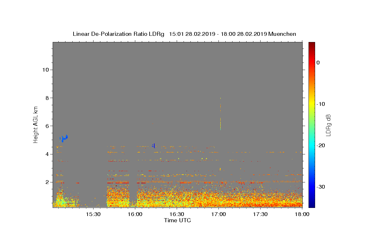Click the colorbar tick label '-20'
This screenshot has width=374, height=249.
[x=320, y=145]
